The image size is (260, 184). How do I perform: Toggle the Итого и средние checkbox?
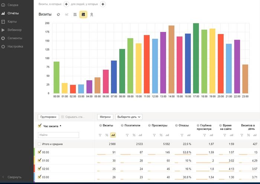pos(39,144)
